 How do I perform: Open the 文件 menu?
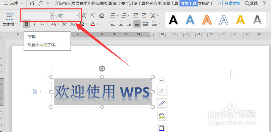click(13, 3)
